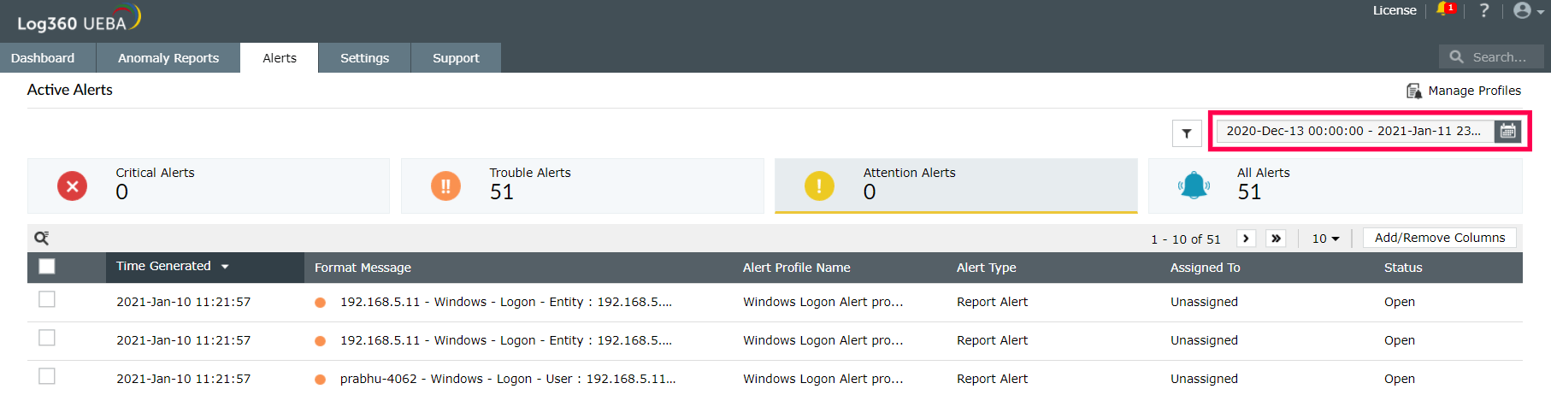Check the second alert row checkbox
Image resolution: width=1551 pixels, height=395 pixels.
tap(47, 338)
